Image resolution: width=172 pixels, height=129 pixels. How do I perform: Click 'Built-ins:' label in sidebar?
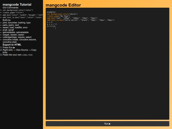[x=7, y=20]
